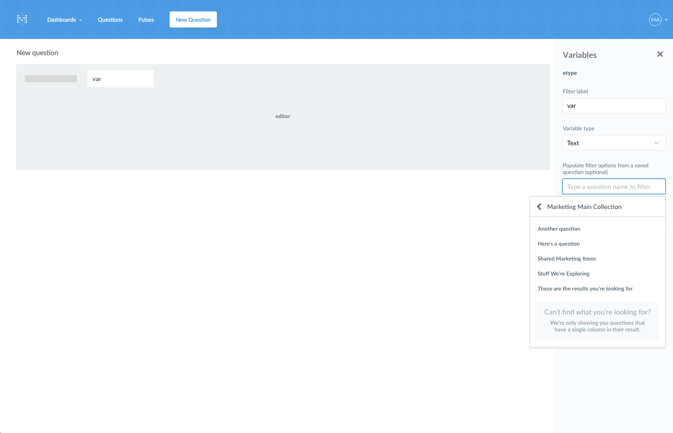Close the Variables panel with the X icon
The height and width of the screenshot is (433, 673).
point(660,54)
